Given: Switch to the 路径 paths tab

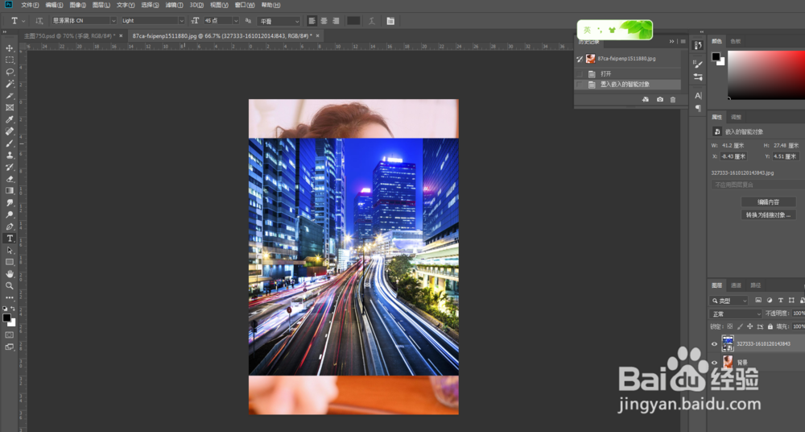Looking at the screenshot, I should 755,285.
